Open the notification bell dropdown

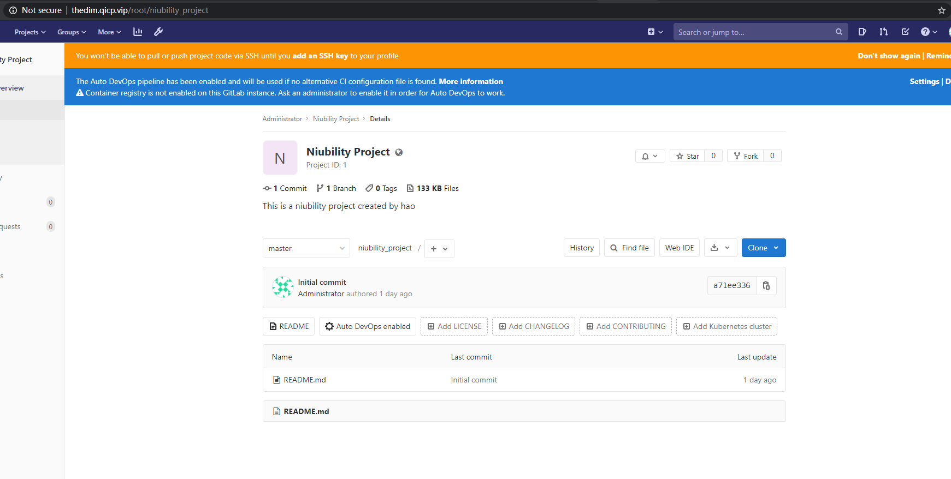pyautogui.click(x=650, y=156)
